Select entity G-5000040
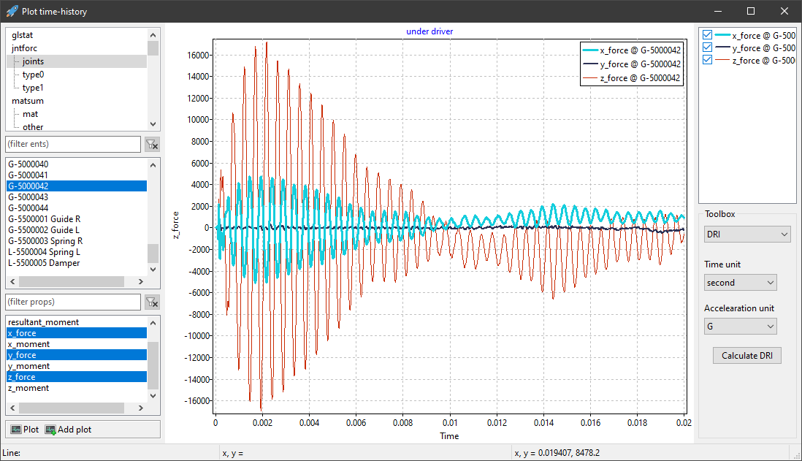 click(x=77, y=164)
